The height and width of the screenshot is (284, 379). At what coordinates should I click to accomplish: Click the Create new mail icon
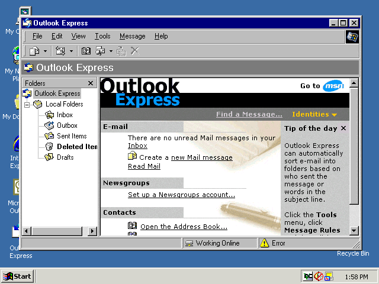click(132, 156)
